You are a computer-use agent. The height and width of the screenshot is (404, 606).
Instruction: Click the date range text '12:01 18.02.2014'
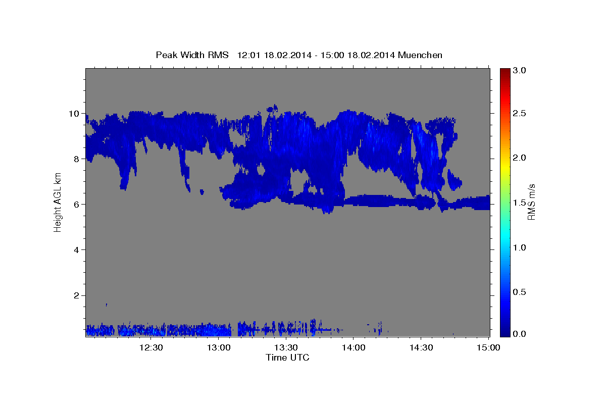[273, 55]
